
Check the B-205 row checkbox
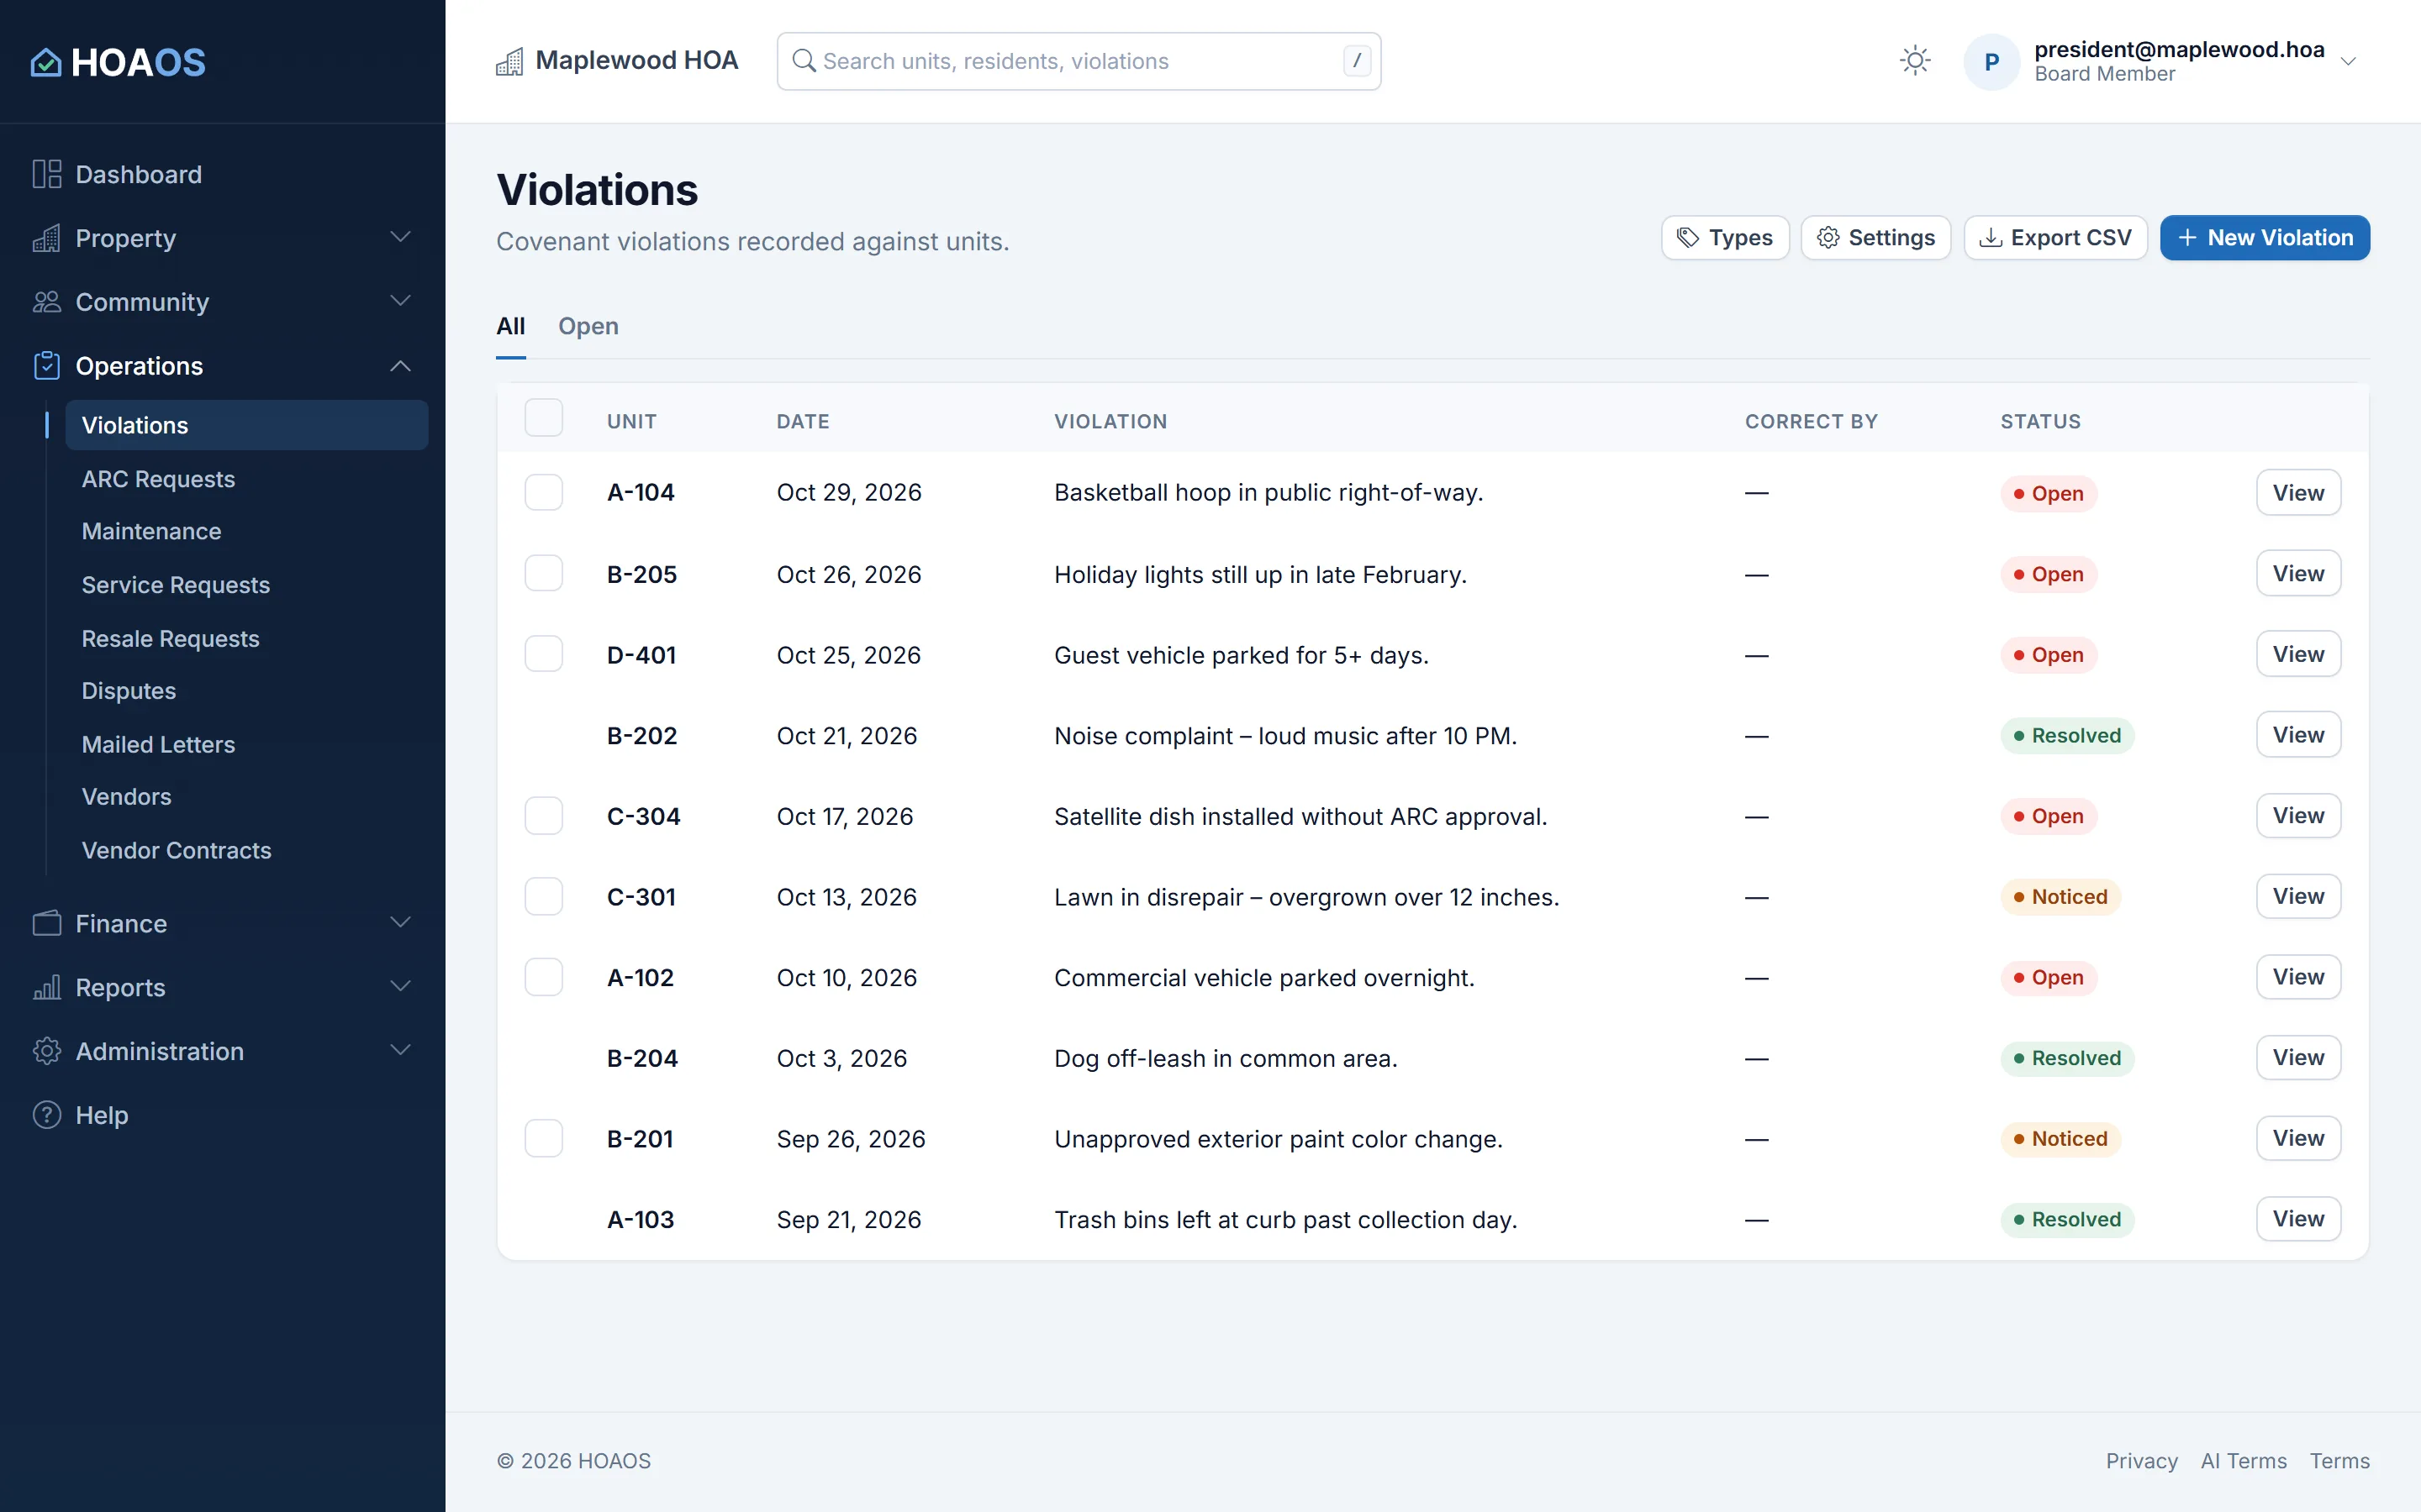click(543, 573)
